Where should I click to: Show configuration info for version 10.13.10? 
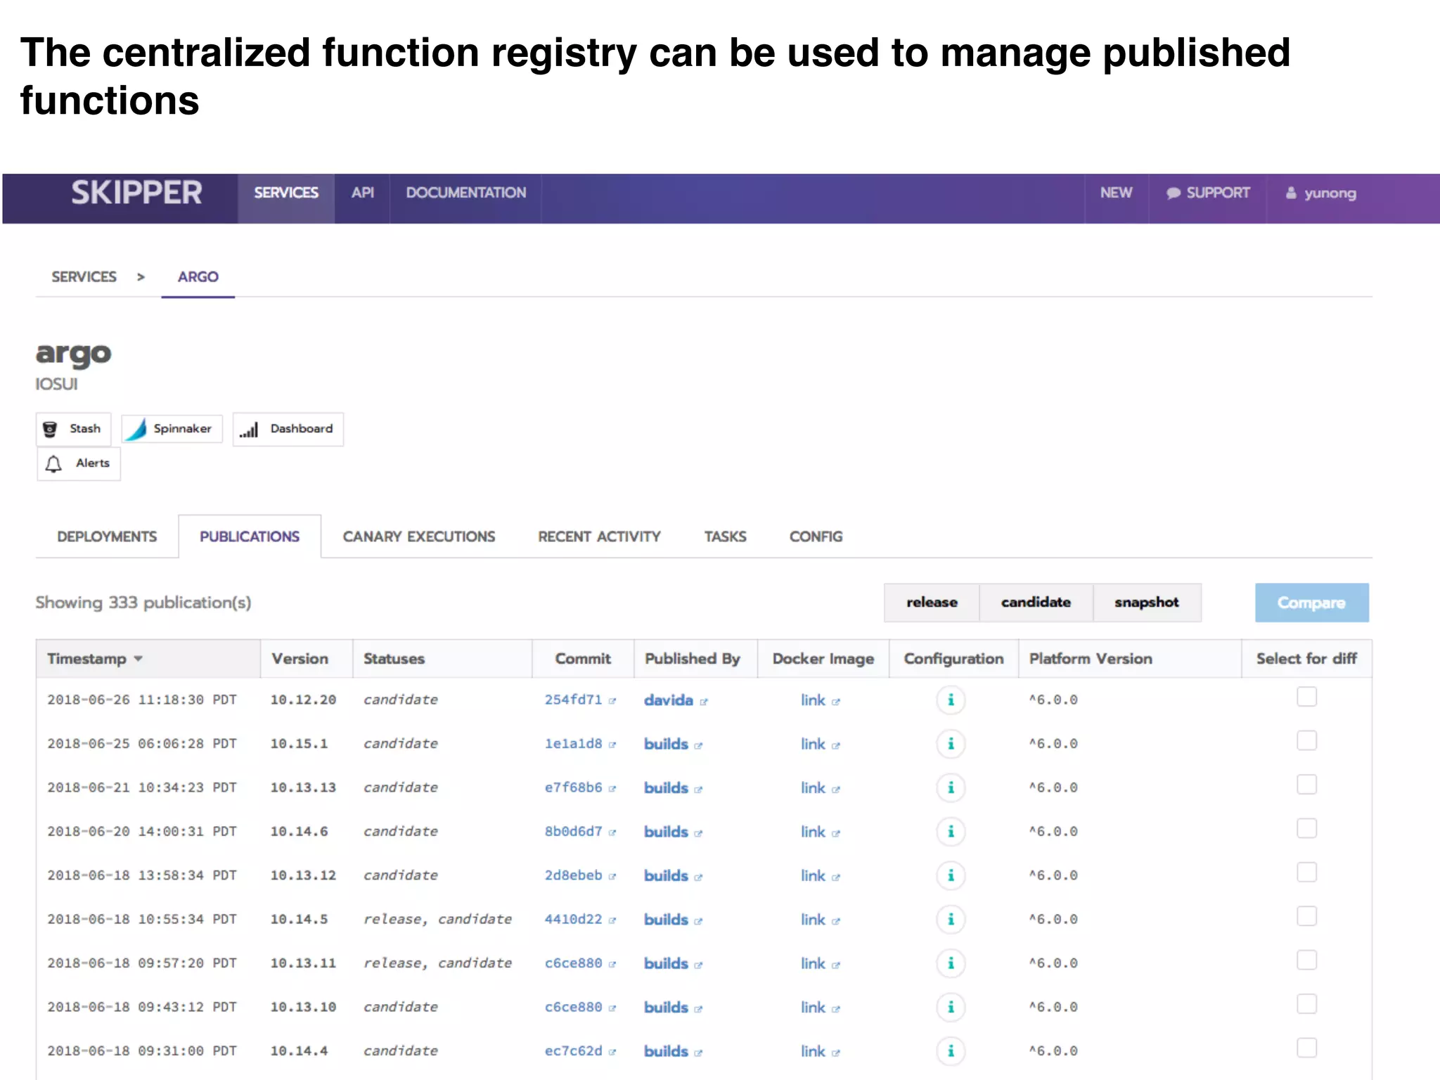(951, 1008)
